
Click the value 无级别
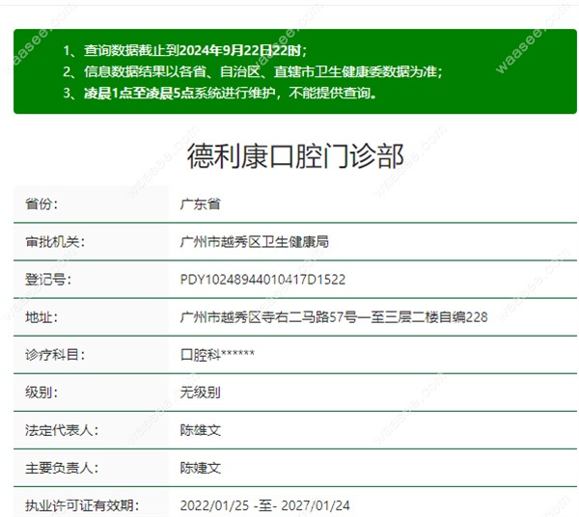coord(200,393)
